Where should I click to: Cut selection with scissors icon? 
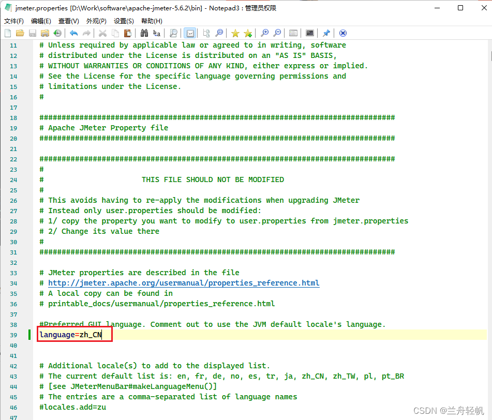pyautogui.click(x=102, y=33)
